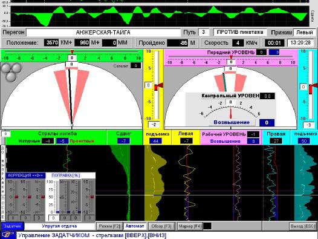Viewport: 318px width, 239px height.
Task: Click the Скорость value 4
Action: click(x=238, y=43)
